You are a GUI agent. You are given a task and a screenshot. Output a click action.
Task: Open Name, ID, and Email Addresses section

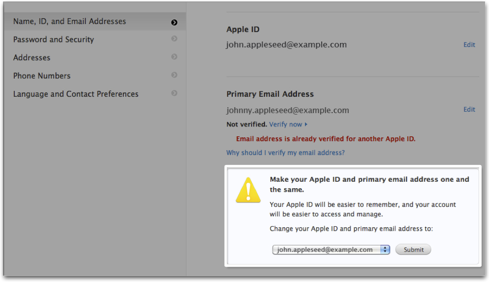pyautogui.click(x=95, y=22)
